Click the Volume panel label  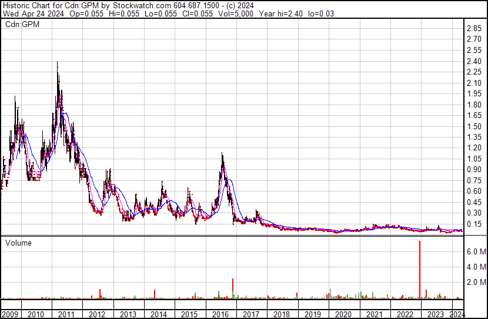(x=18, y=243)
